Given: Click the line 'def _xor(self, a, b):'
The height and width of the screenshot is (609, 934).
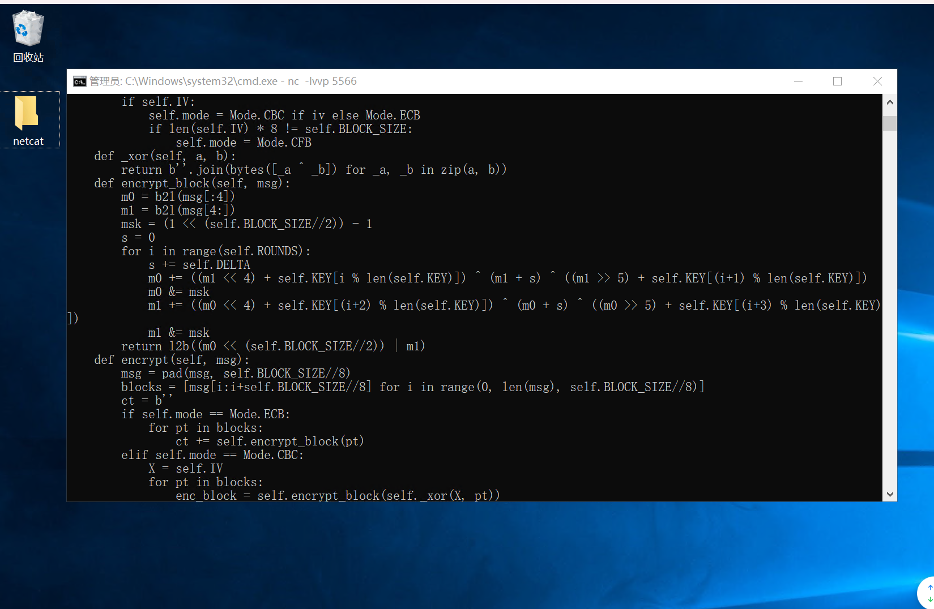Looking at the screenshot, I should point(165,156).
